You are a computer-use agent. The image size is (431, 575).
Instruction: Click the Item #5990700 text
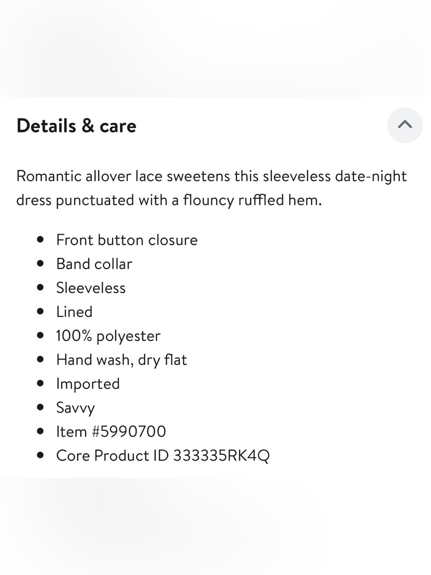111,431
